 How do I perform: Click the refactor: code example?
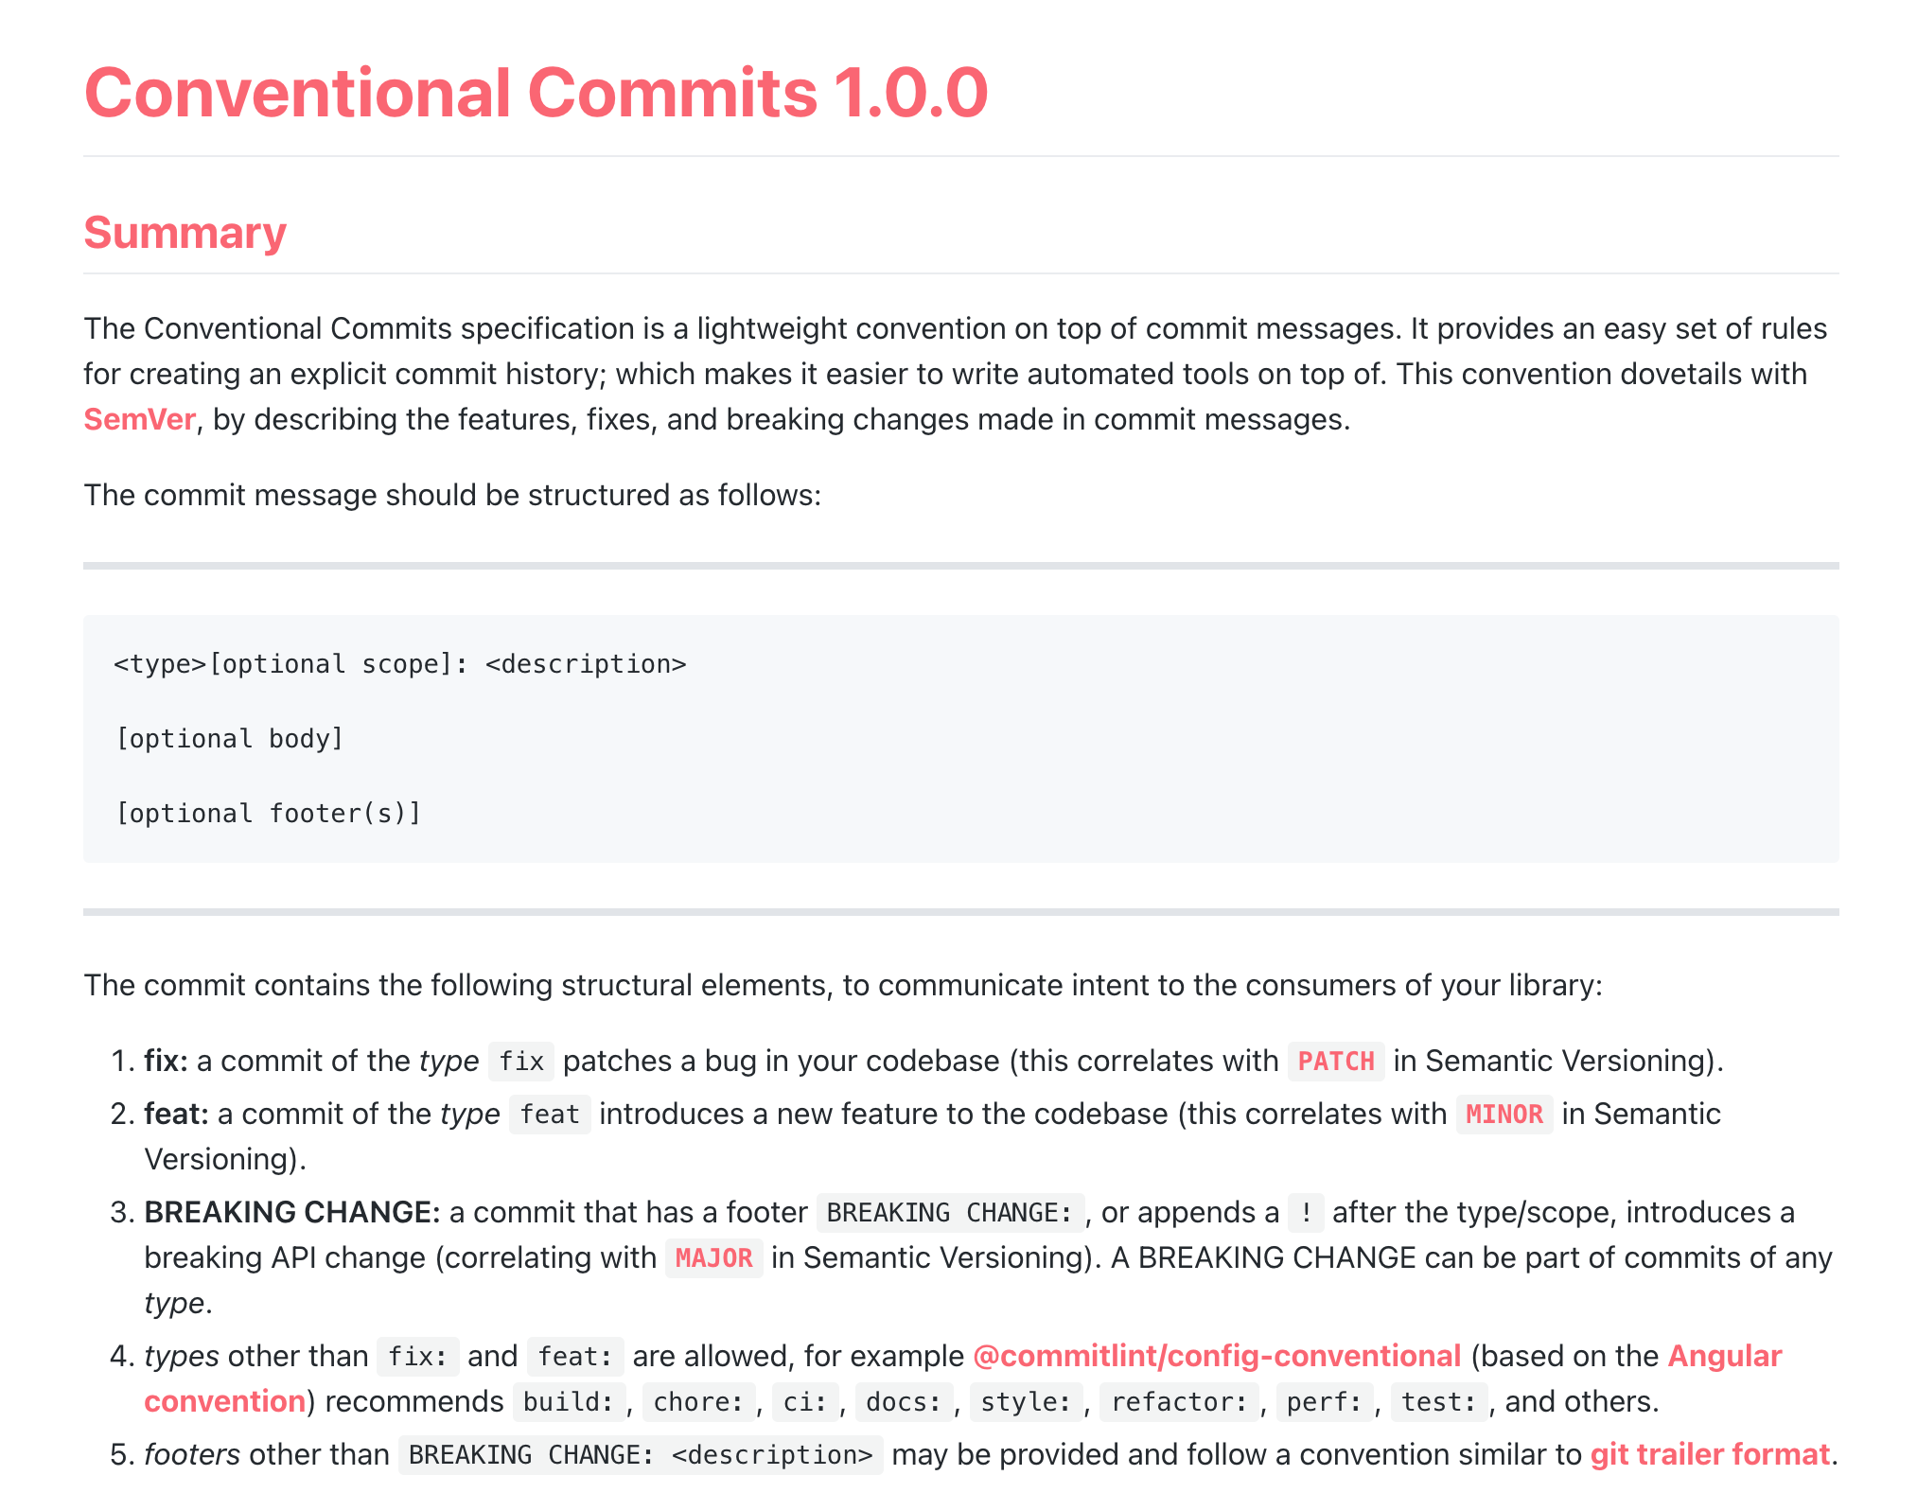pos(1179,1402)
